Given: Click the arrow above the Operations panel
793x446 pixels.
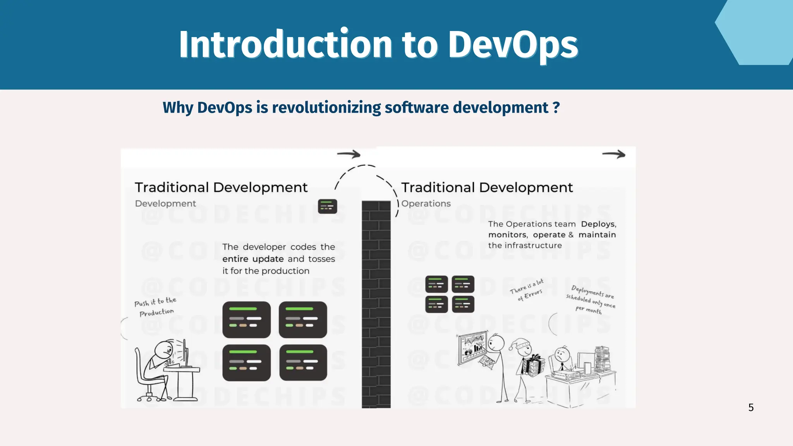Looking at the screenshot, I should (614, 154).
